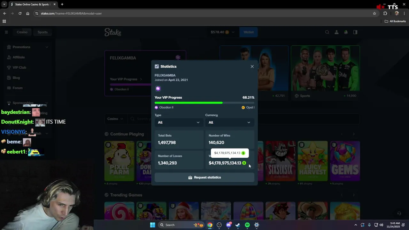Open Spotify from the taskbar

247,225
